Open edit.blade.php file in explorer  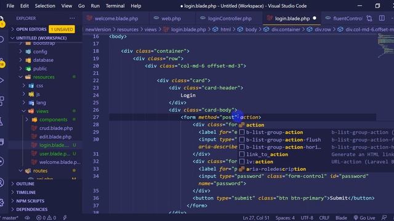[55, 137]
